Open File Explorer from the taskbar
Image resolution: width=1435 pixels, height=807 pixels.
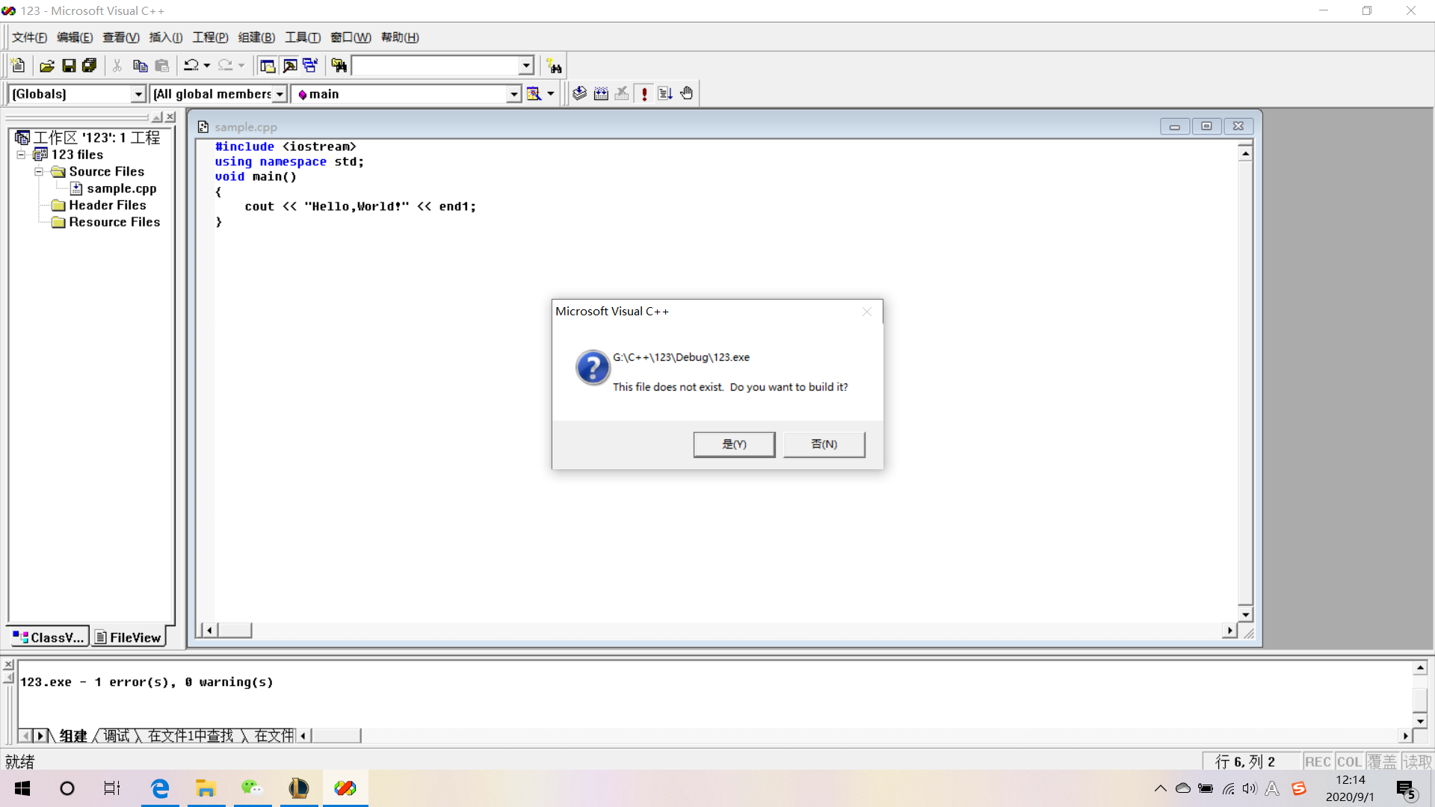(x=206, y=788)
